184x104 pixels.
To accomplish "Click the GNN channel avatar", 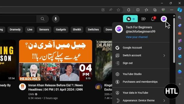I will pos(22,87).
